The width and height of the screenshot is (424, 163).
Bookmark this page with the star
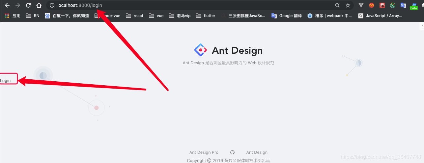348,5
